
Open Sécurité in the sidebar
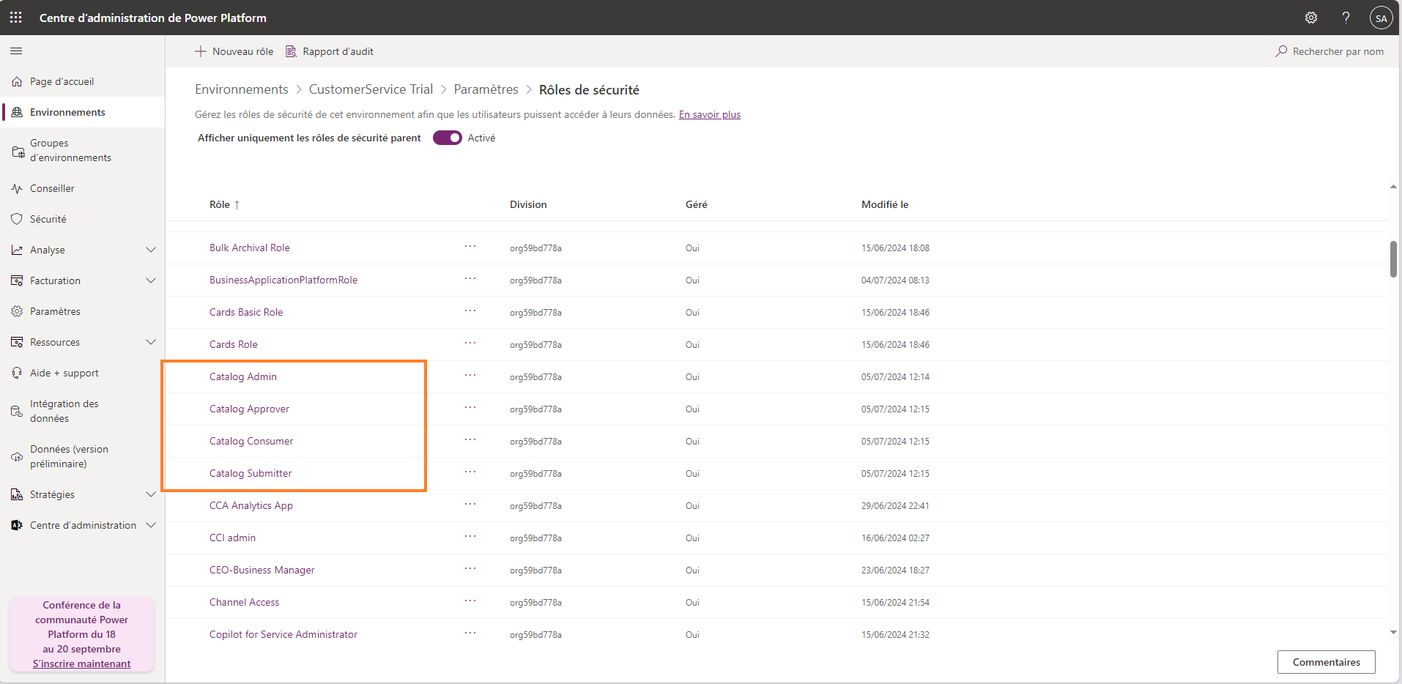click(82, 220)
